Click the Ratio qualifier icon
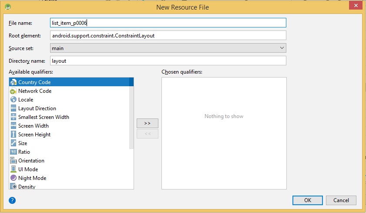The height and width of the screenshot is (213, 366). (x=13, y=152)
